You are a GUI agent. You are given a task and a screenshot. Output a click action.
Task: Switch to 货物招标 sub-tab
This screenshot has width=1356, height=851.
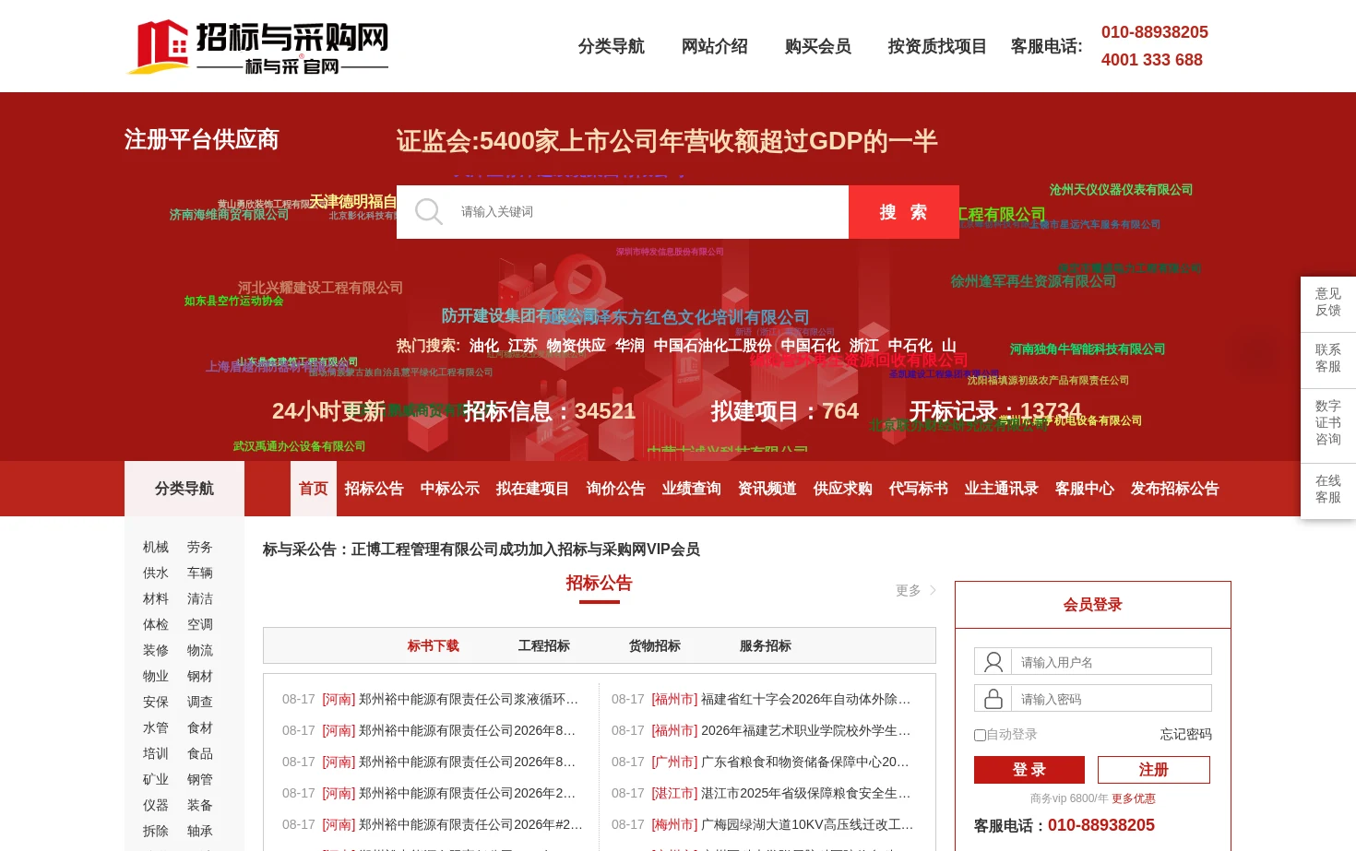(655, 646)
